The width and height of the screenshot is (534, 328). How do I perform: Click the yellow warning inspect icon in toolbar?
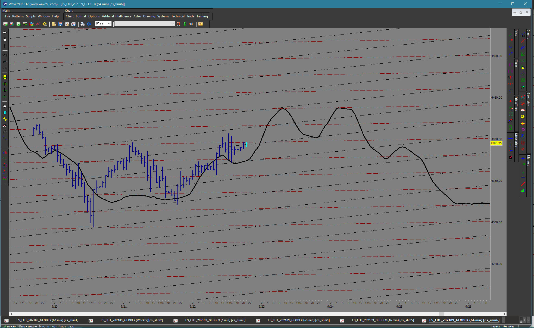[x=45, y=24]
